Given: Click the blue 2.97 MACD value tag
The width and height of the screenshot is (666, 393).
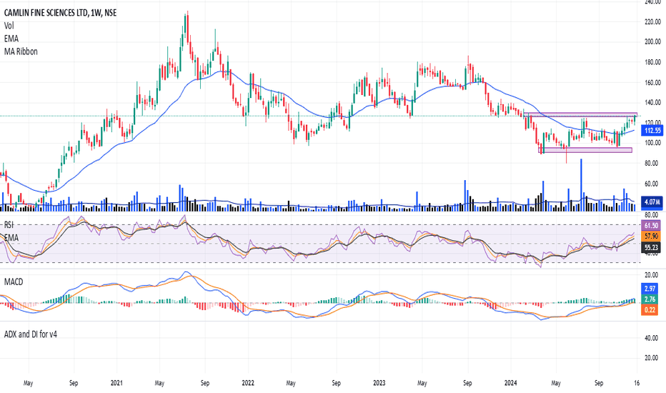Looking at the screenshot, I should coord(650,289).
